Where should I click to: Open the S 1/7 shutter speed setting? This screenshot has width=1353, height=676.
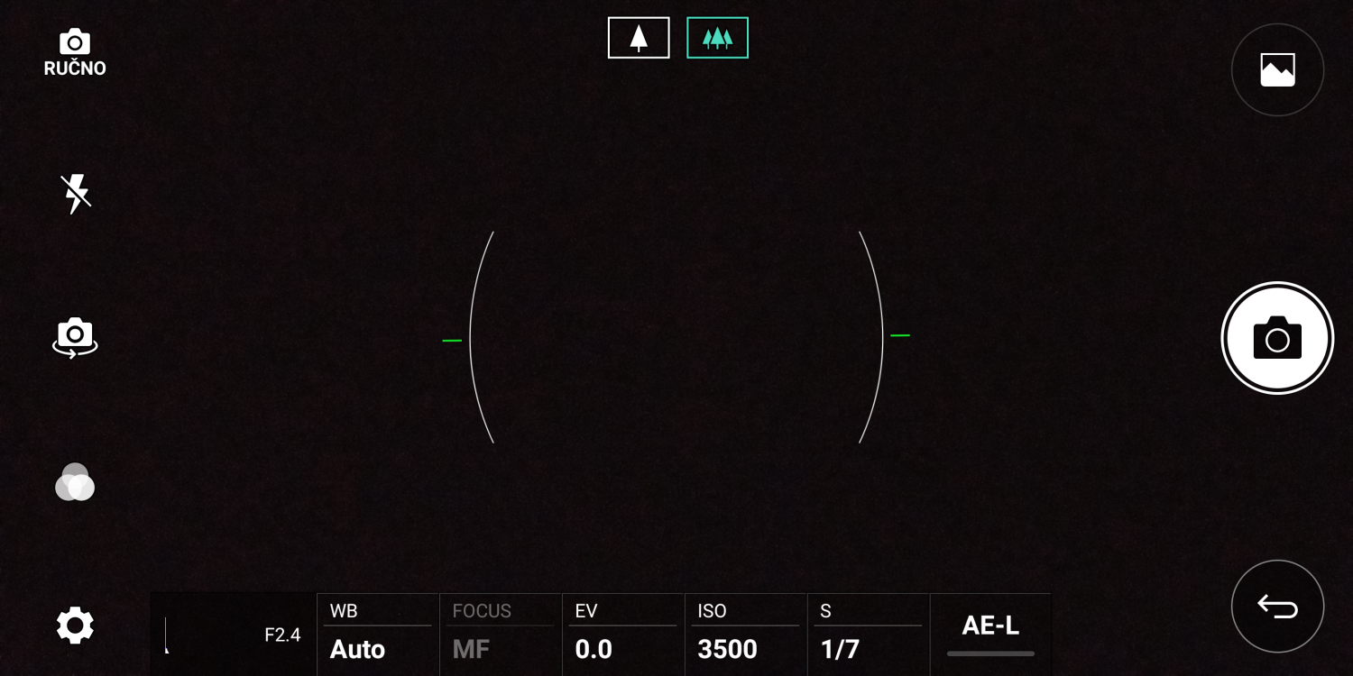[x=868, y=634]
